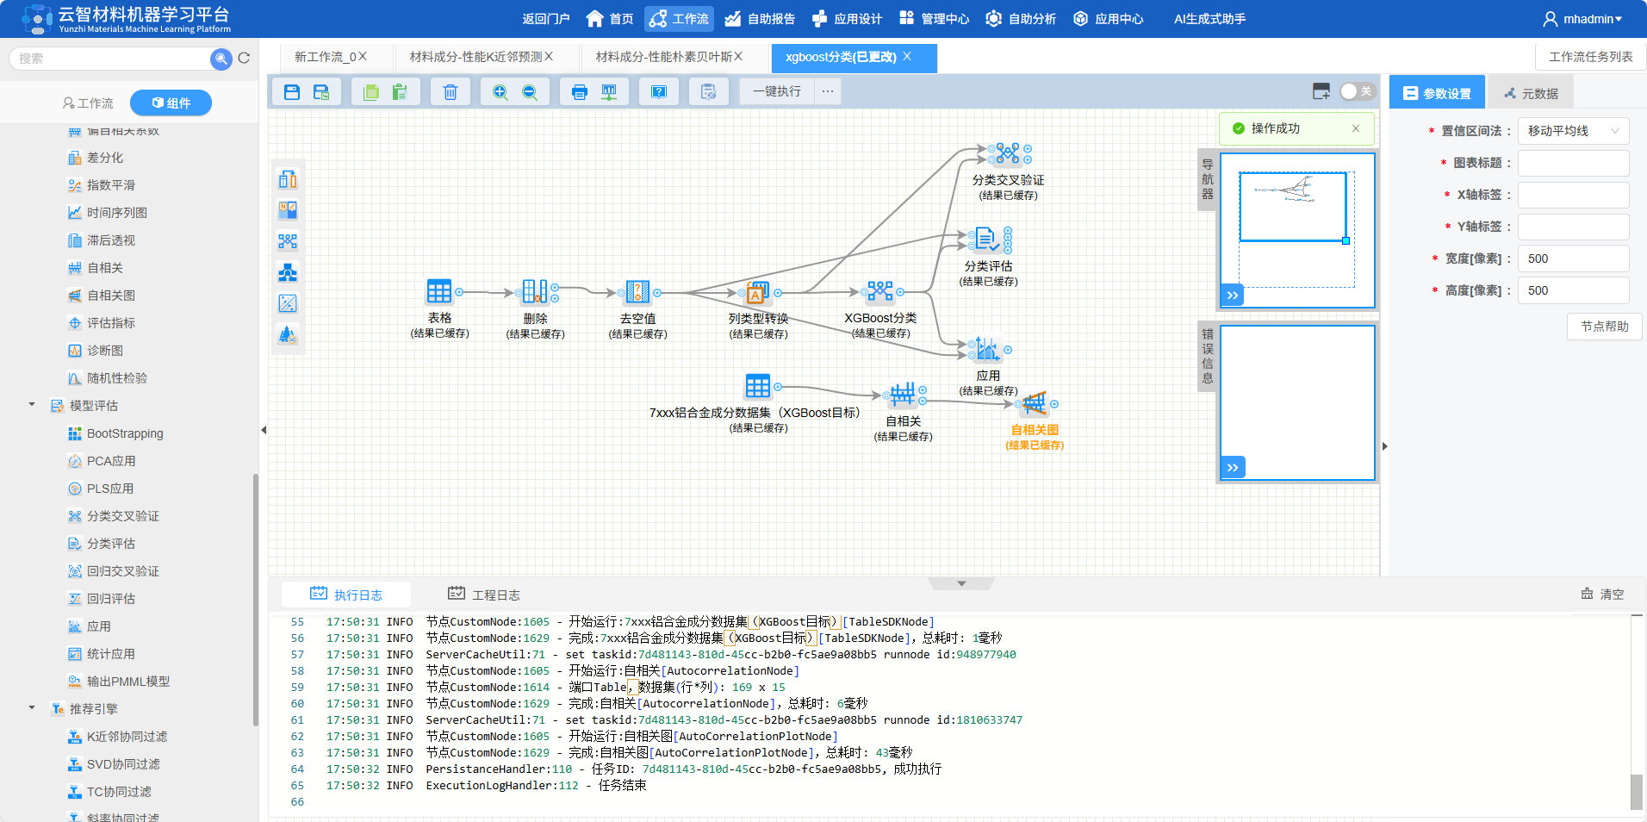Click the refresh icon beside search box
The width and height of the screenshot is (1647, 822).
tap(244, 59)
